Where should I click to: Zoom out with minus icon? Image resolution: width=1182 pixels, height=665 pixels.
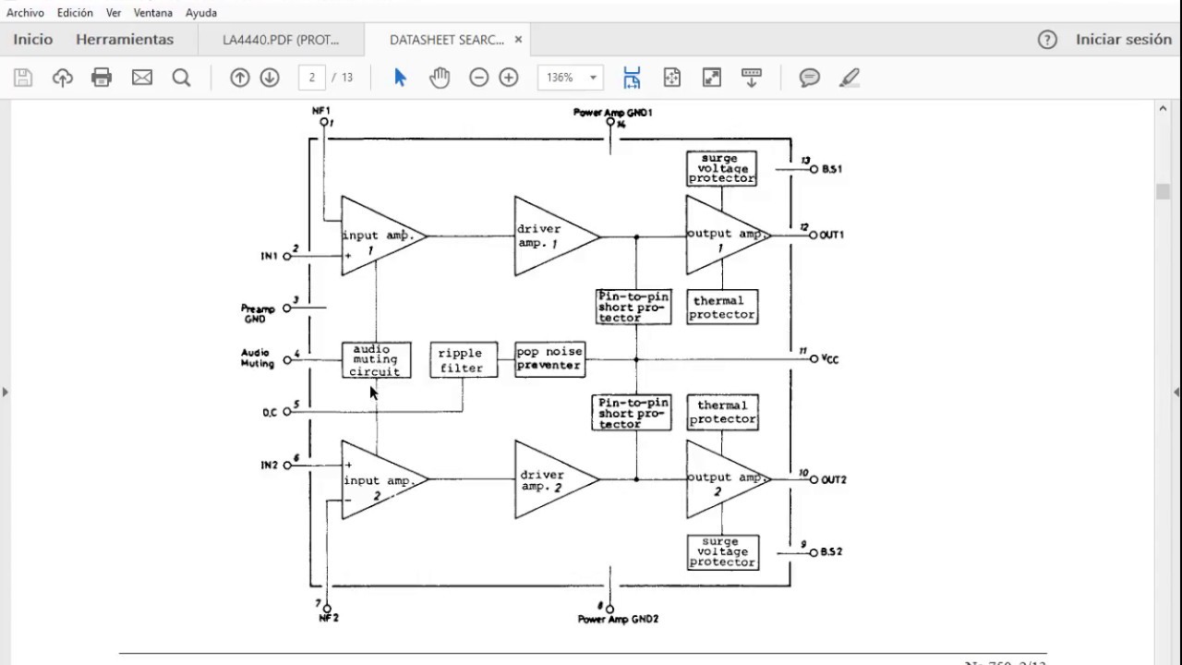tap(478, 78)
